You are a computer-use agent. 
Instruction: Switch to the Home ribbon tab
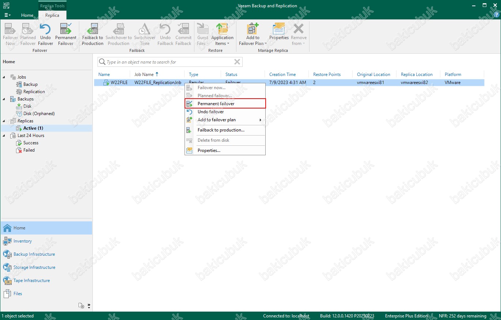pyautogui.click(x=27, y=15)
